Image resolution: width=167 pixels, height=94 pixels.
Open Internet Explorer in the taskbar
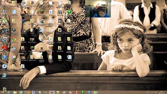pos(9,92)
